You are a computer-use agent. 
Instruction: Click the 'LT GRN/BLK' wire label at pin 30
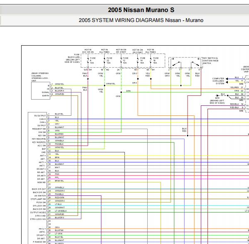[61, 211]
